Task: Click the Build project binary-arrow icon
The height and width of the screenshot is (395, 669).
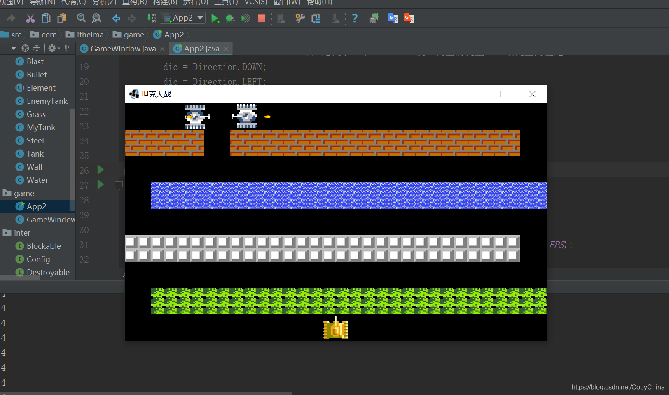Action: coord(152,18)
